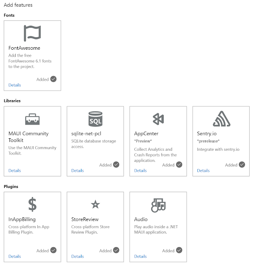The width and height of the screenshot is (255, 265).
Task: Open Details link for StoreReview
Action: (x=78, y=256)
